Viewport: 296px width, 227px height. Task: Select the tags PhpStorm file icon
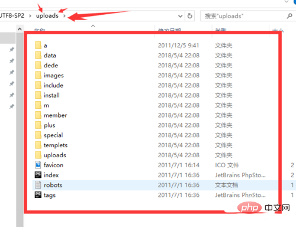click(38, 194)
